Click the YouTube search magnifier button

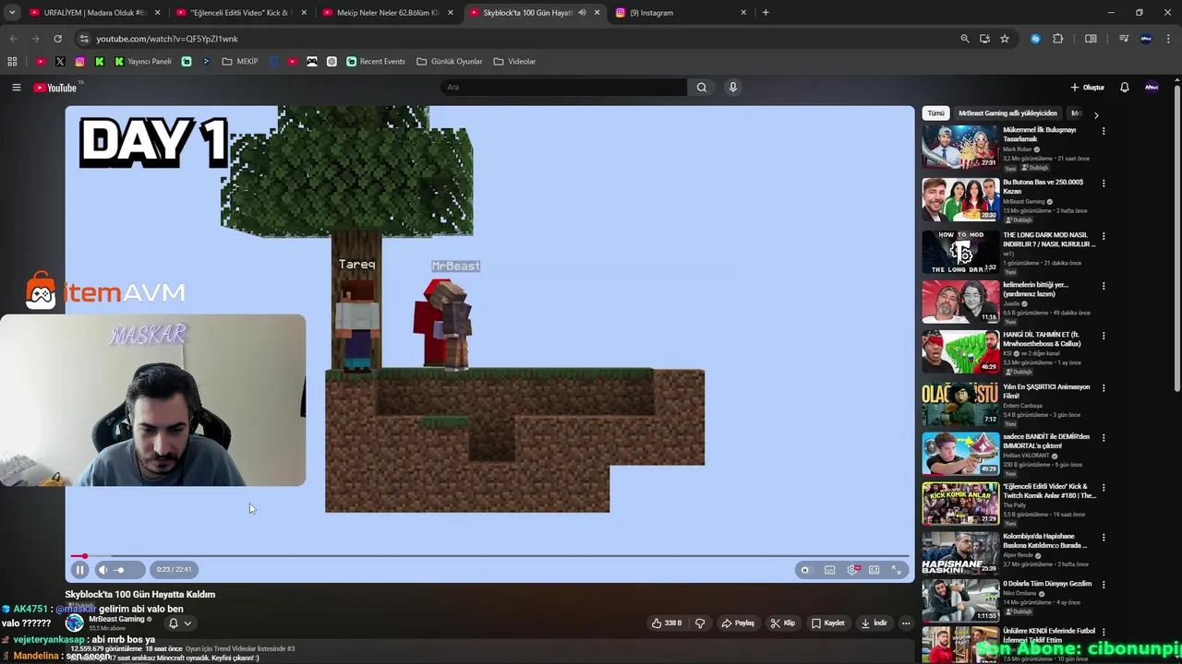[x=702, y=88]
